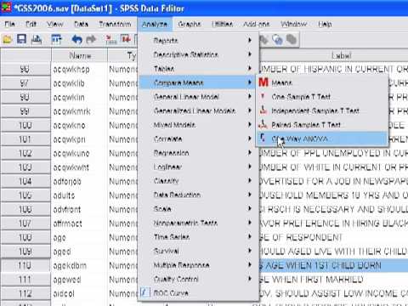Click the SPSS title bar application icon
This screenshot has width=408, height=306.
pyautogui.click(x=6, y=8)
